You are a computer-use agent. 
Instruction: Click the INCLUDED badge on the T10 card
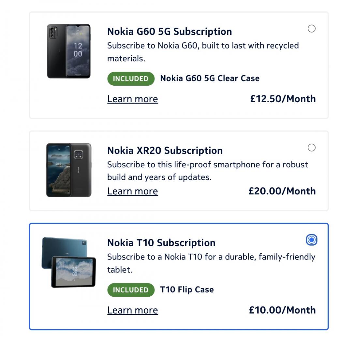(130, 290)
